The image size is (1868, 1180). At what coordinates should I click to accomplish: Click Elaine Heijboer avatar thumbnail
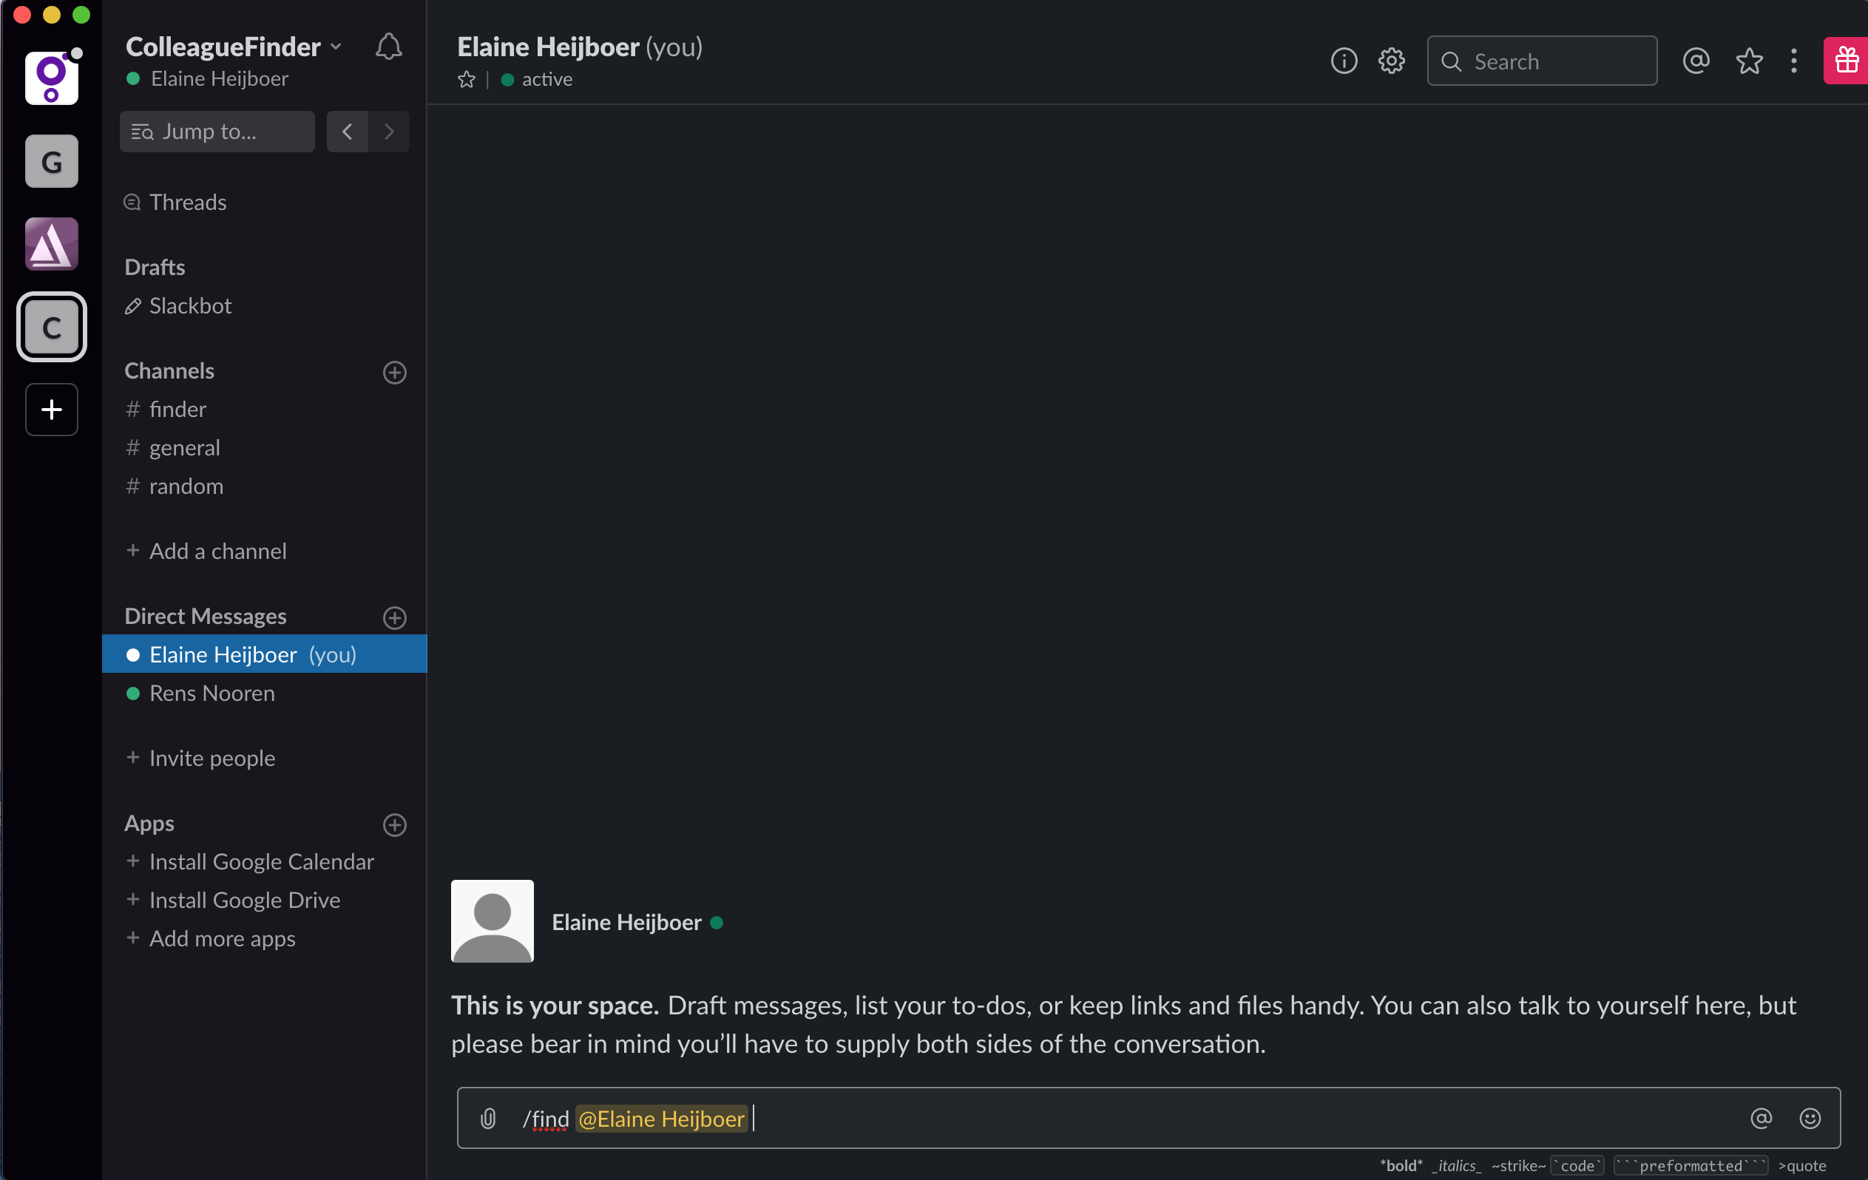tap(493, 921)
